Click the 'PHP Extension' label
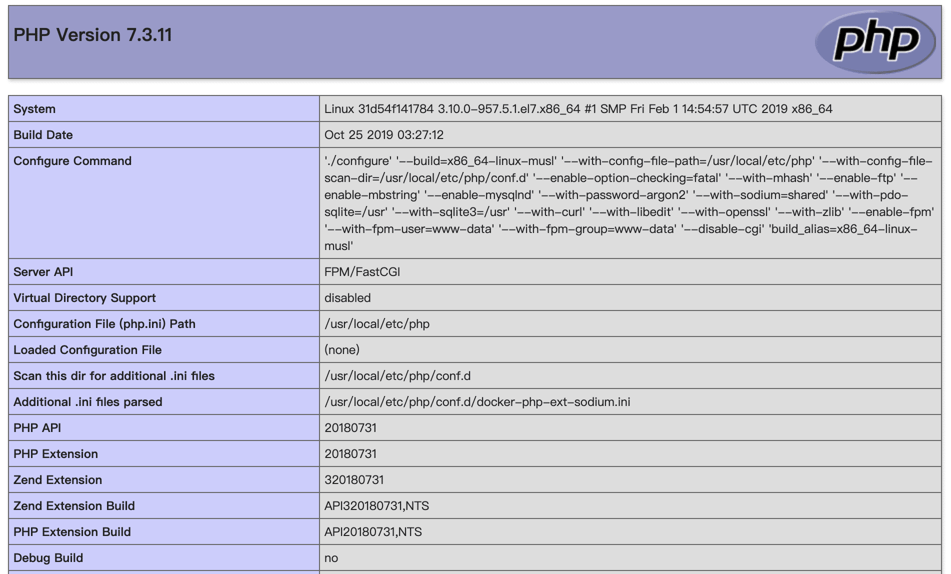Screen dimensions: 951x574 (x=55, y=454)
